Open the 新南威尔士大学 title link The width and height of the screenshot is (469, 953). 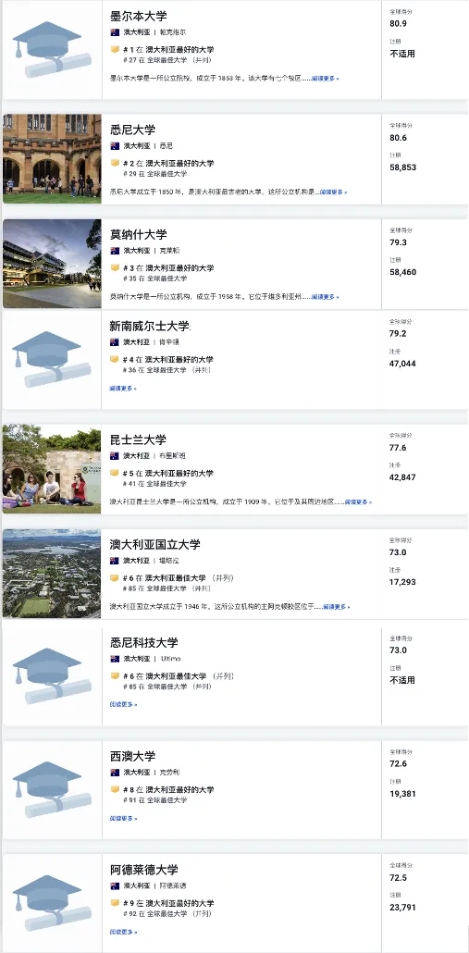click(150, 326)
